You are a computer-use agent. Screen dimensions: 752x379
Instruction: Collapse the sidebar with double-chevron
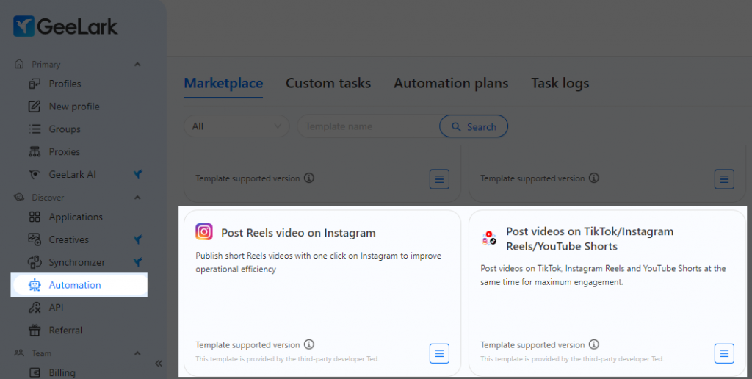click(x=159, y=364)
